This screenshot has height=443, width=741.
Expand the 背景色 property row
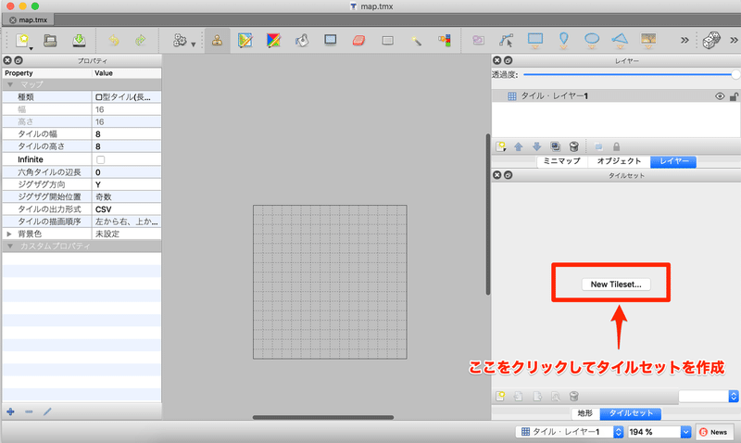point(9,234)
